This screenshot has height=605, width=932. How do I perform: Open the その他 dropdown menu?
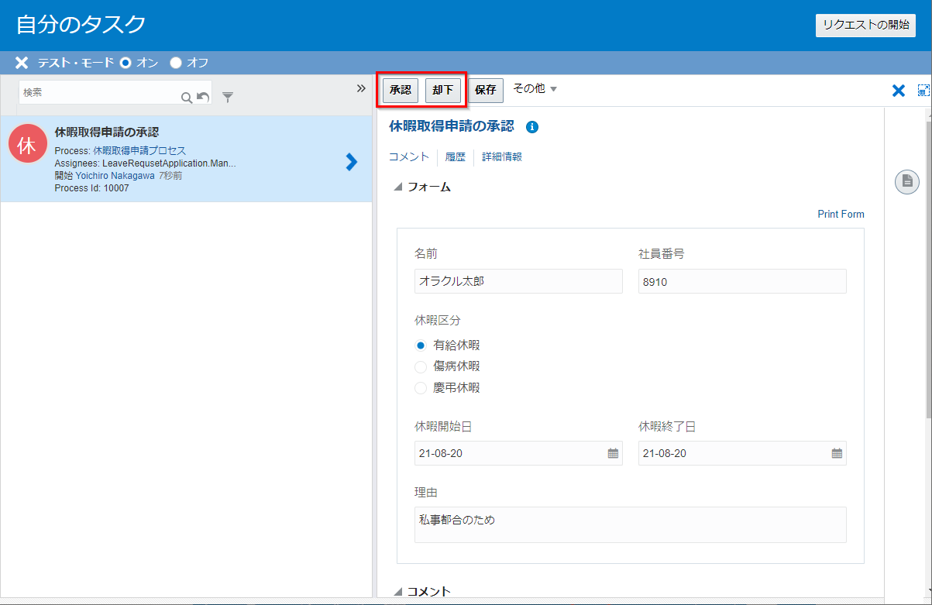(x=535, y=89)
